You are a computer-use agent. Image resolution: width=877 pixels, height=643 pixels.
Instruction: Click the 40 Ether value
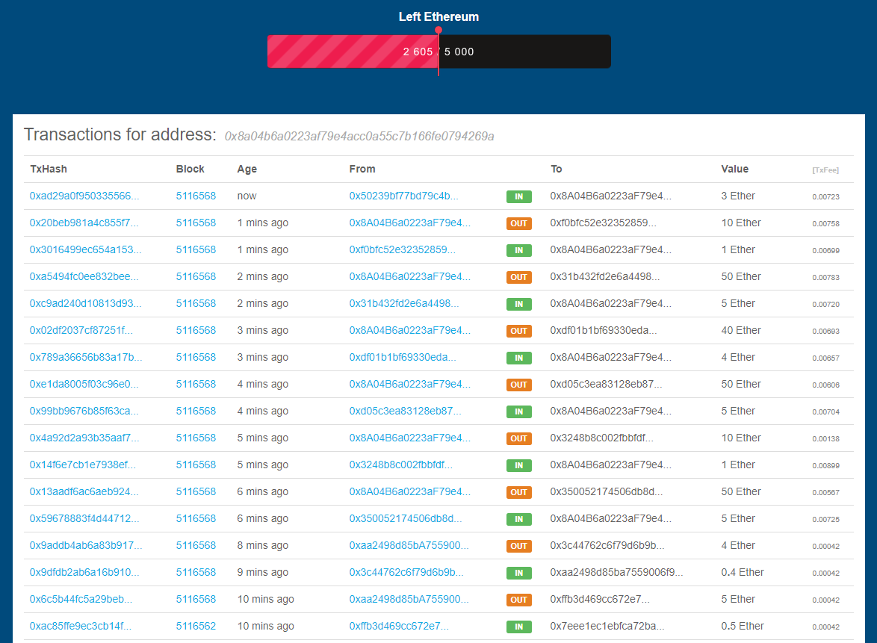coord(741,330)
